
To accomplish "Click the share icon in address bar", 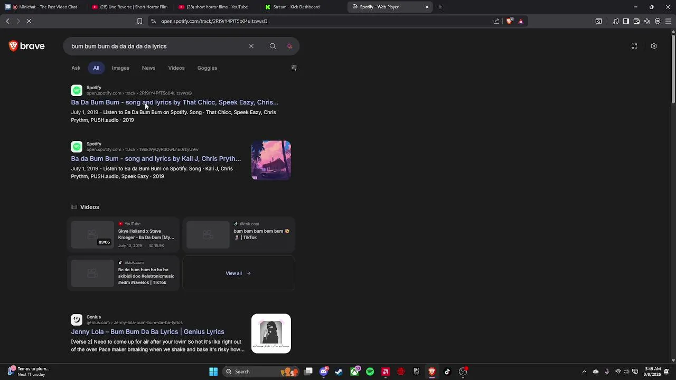I will 496,21.
